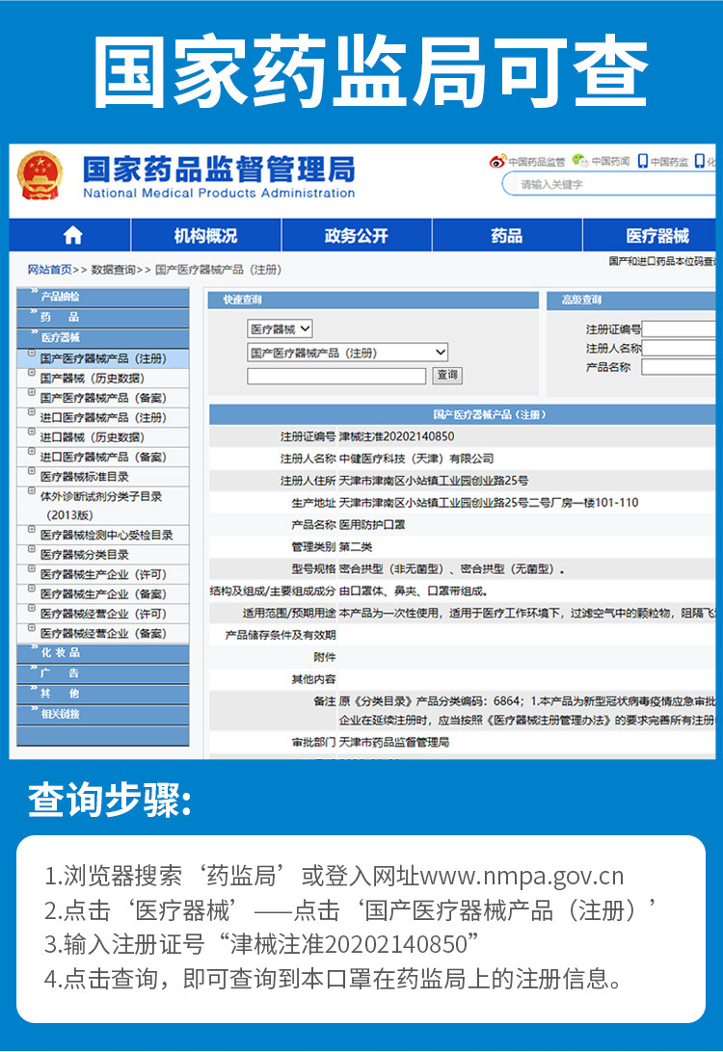Click the 数据查询 breadcrumb link
Image resolution: width=723 pixels, height=1052 pixels.
coord(114,270)
